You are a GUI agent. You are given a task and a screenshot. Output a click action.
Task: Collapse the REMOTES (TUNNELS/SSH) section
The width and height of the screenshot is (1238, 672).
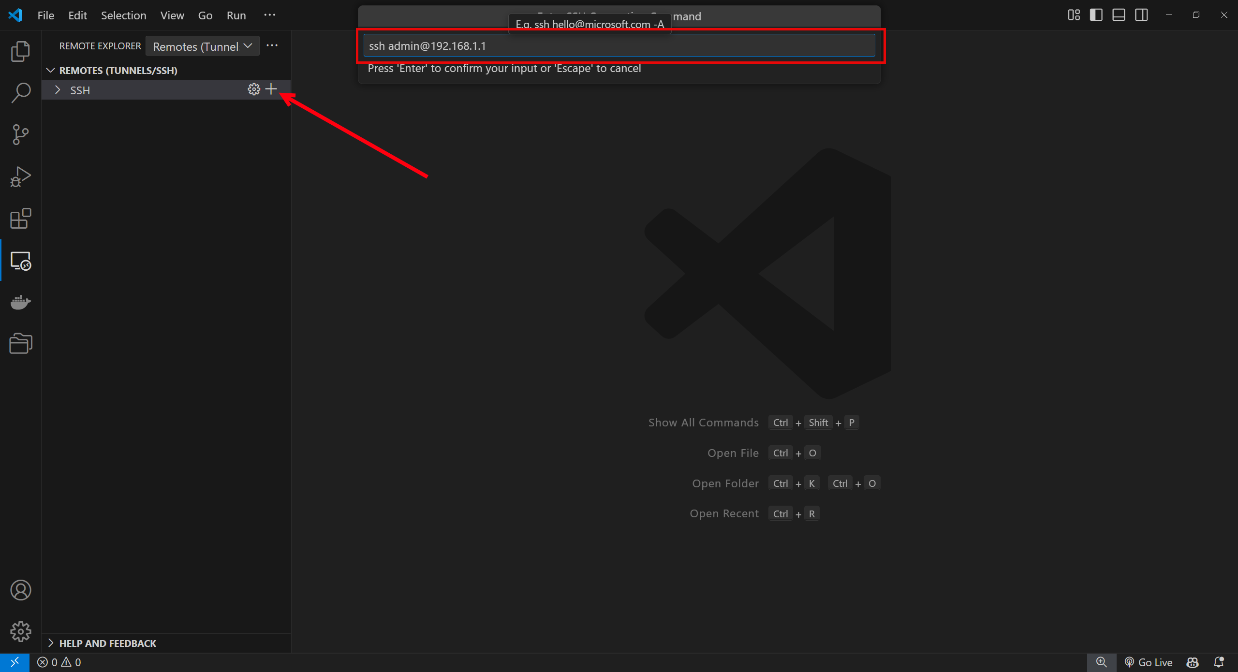pos(51,70)
